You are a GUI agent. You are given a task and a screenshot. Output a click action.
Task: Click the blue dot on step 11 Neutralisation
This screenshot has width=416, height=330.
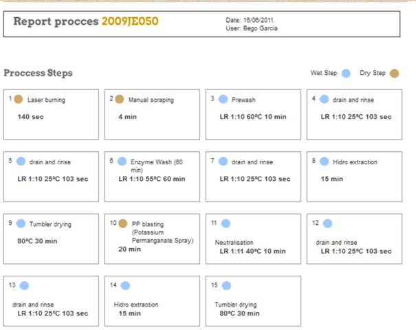(226, 223)
